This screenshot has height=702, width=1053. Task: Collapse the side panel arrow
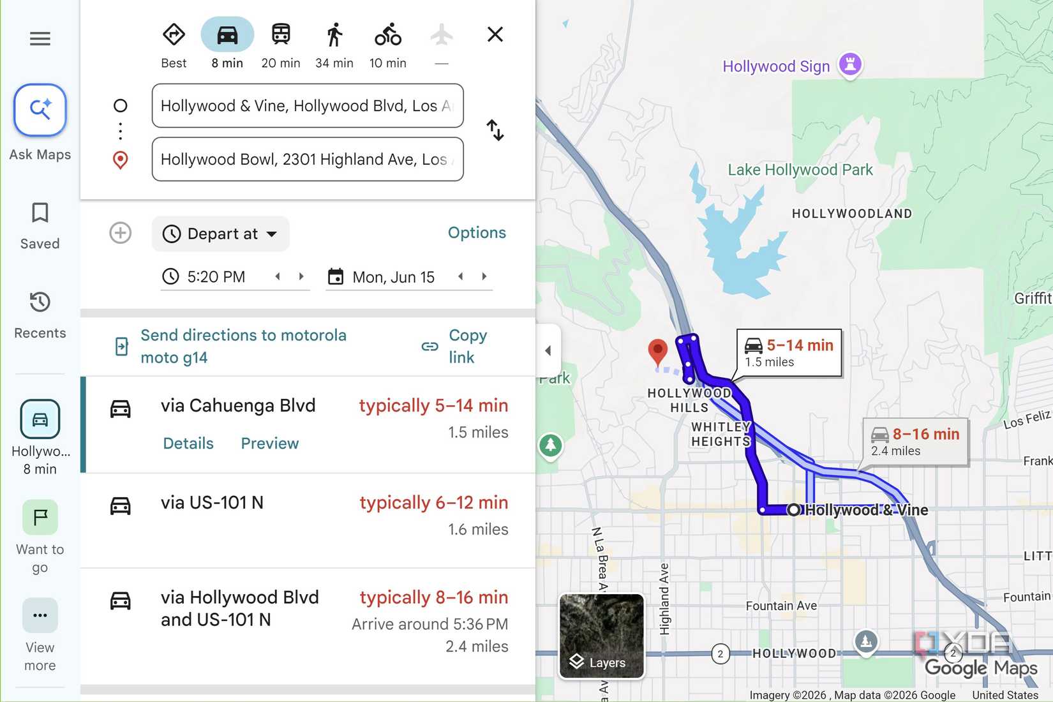coord(548,350)
